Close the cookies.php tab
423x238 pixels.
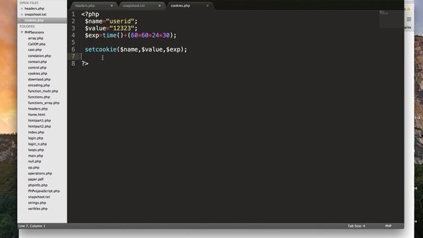[208, 6]
